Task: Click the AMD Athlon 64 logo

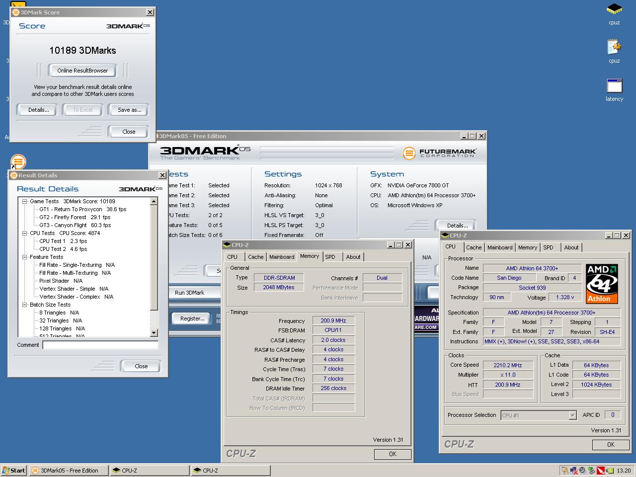Action: [x=602, y=284]
